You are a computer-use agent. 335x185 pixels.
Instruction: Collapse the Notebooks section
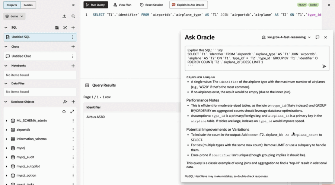[x=6, y=66]
